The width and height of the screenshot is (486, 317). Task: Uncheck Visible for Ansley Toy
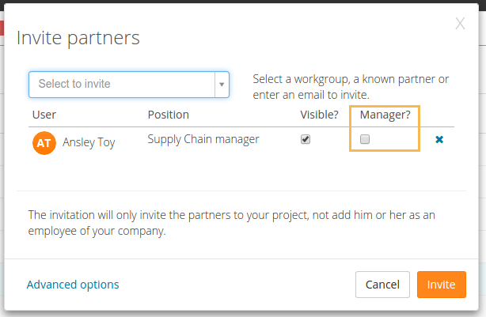306,139
